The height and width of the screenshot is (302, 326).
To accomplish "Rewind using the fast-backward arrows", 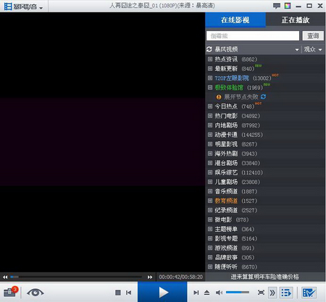I will tap(5, 277).
